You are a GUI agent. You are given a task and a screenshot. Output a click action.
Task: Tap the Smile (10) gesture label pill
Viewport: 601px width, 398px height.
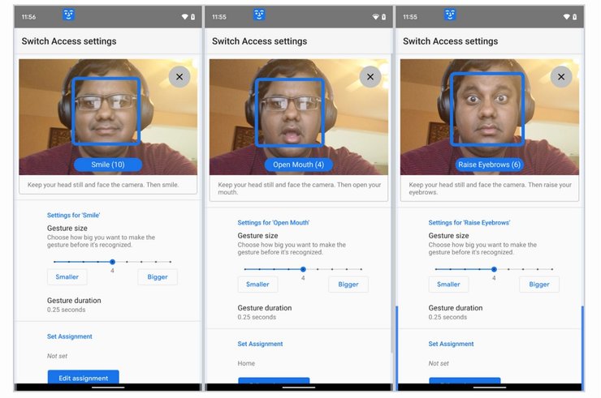(x=108, y=165)
